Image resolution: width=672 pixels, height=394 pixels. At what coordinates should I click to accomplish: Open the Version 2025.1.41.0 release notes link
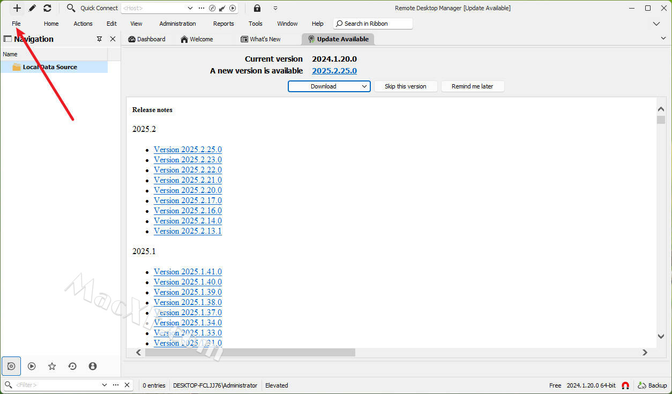[x=188, y=272]
